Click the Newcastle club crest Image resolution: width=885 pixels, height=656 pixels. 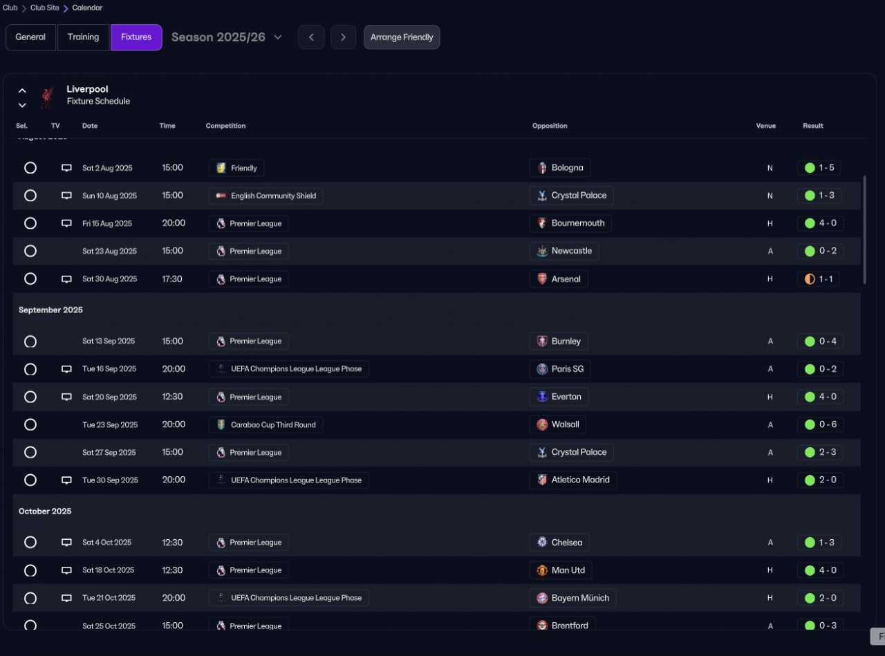[542, 251]
